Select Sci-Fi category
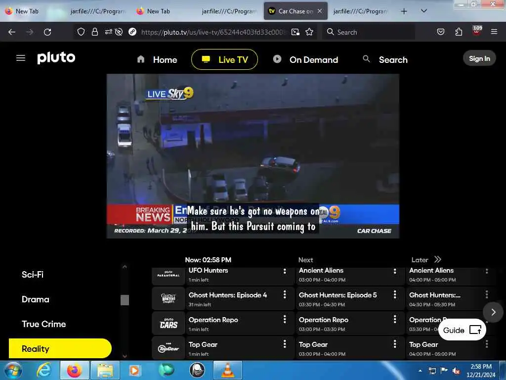The image size is (506, 380). click(33, 275)
